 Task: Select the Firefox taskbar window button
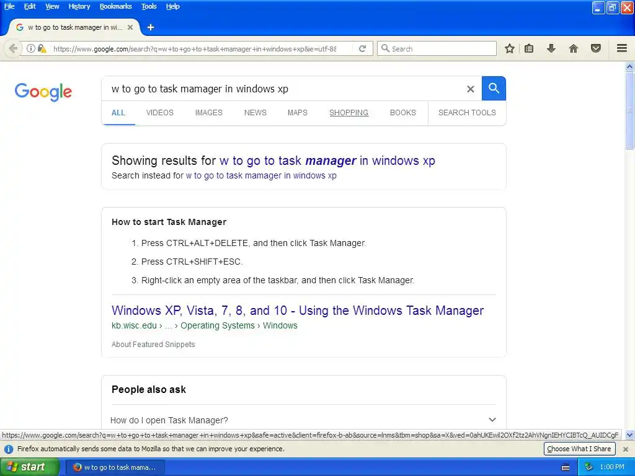click(x=115, y=467)
